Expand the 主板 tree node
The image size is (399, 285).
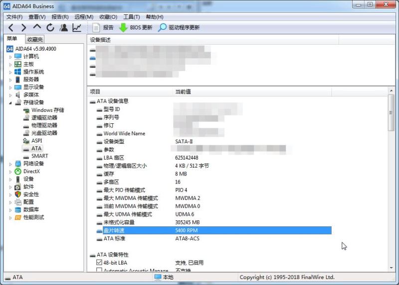click(10, 65)
